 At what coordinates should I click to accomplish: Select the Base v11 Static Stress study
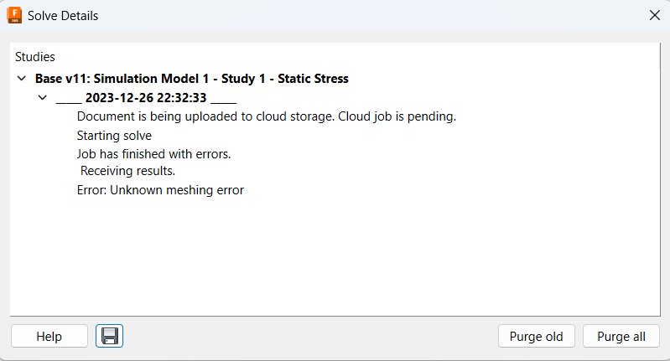[x=191, y=79]
